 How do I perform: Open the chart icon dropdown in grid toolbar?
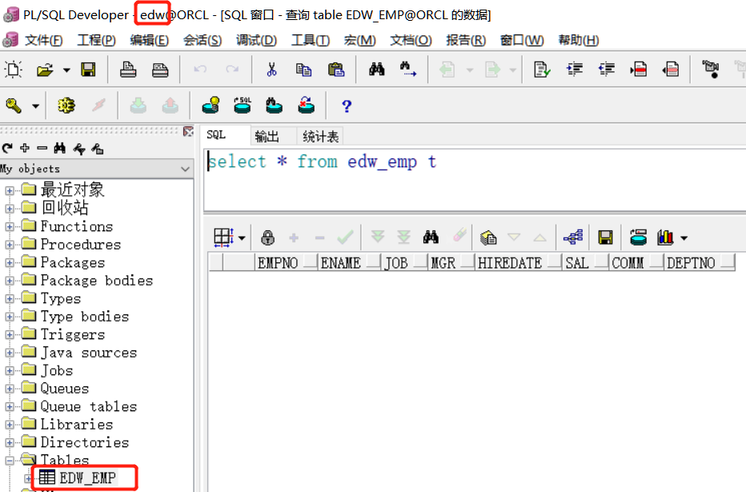[684, 238]
